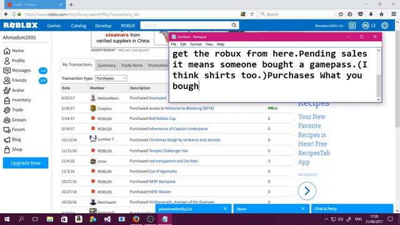400x225 pixels.
Task: Open the Trade sidebar icon
Action: 7,110
